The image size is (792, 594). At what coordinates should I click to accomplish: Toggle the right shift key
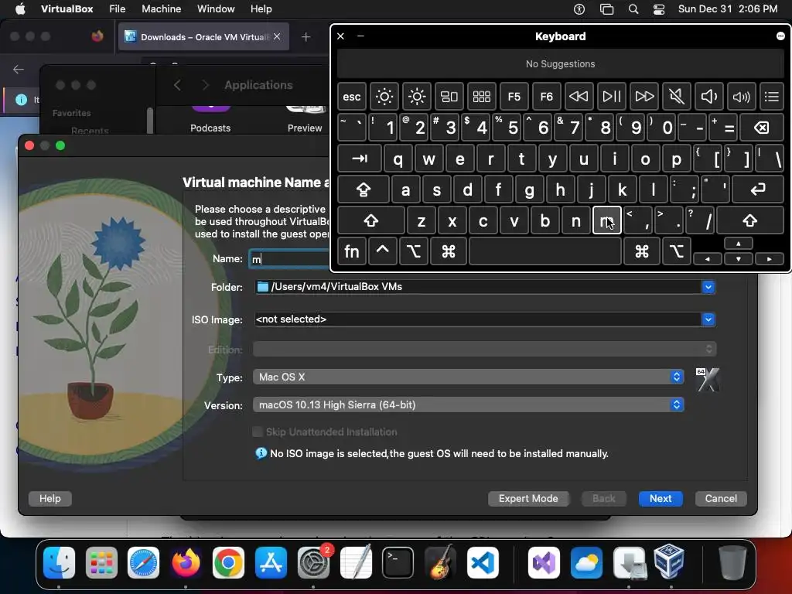(750, 220)
